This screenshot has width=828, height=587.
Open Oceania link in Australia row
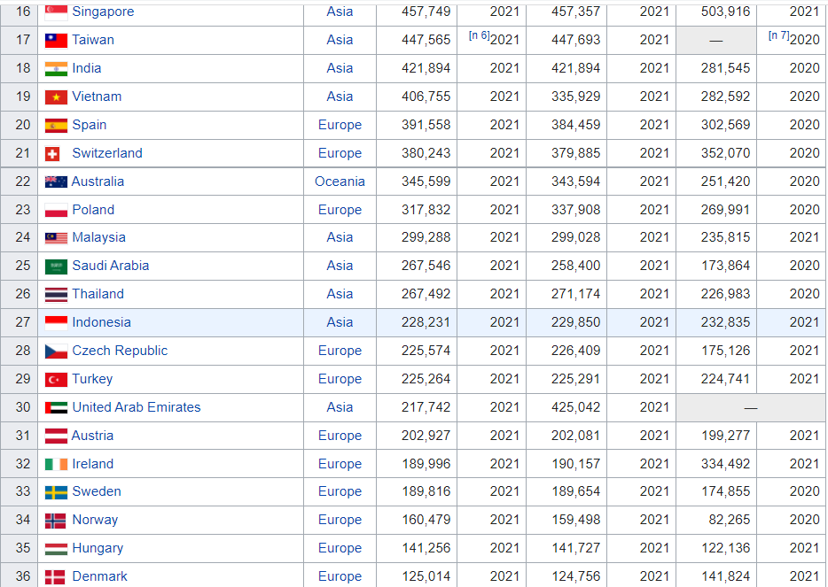point(340,182)
